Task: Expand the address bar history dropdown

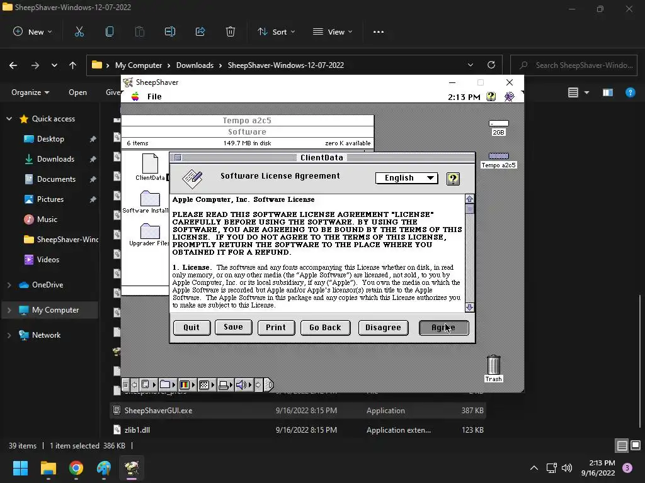Action: pos(470,65)
